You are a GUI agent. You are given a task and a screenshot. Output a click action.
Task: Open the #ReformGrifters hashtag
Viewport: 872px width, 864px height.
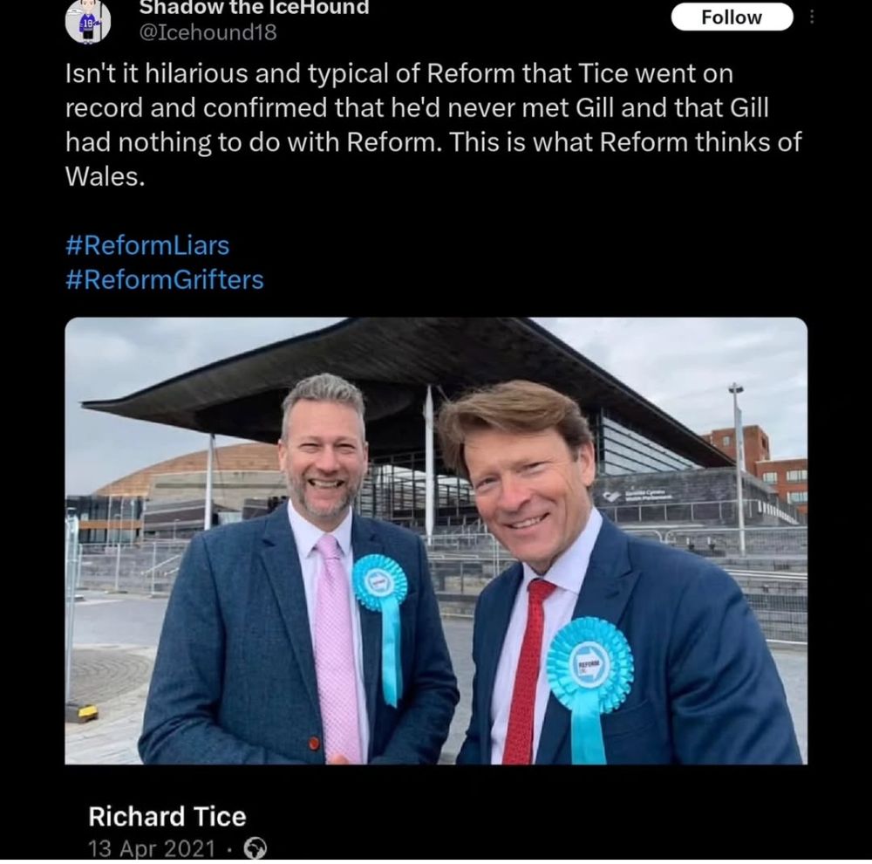coord(165,280)
